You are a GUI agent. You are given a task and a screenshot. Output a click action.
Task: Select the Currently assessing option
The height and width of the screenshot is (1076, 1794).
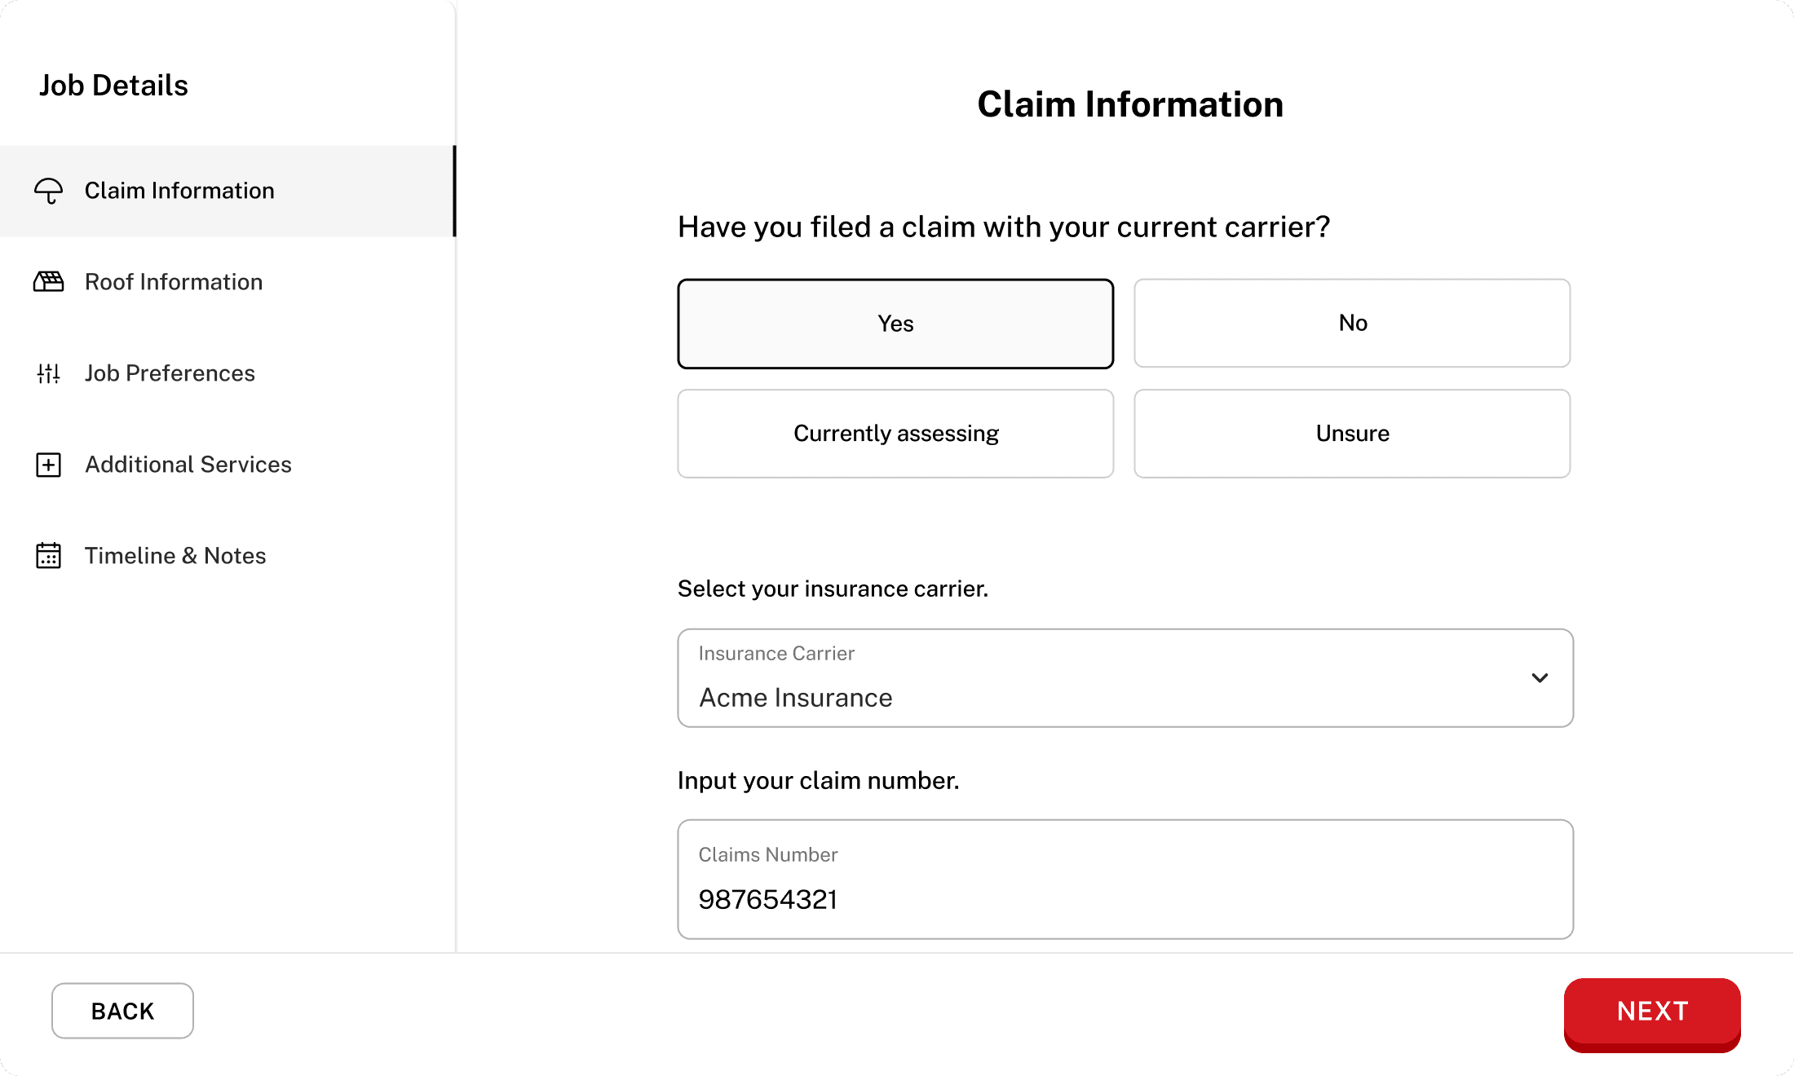[x=895, y=434]
